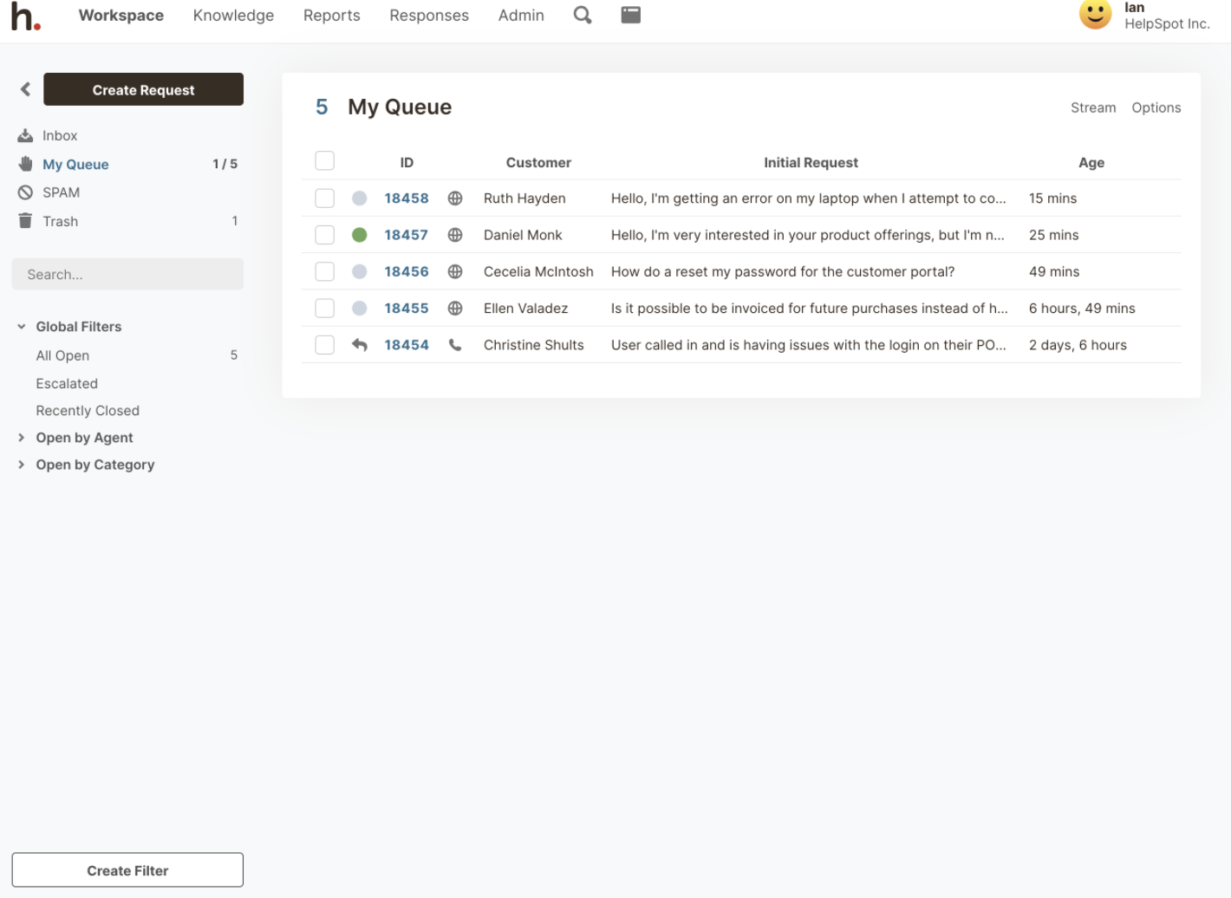Click the globe icon for Ruth Hayden
The height and width of the screenshot is (898, 1231).
point(455,198)
